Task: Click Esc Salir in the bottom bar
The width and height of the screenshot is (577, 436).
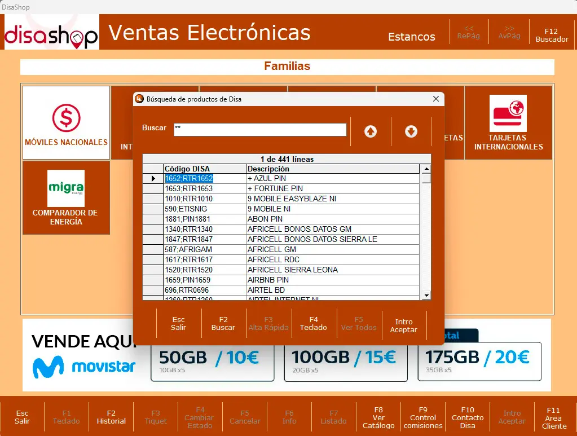Action: tap(22, 417)
